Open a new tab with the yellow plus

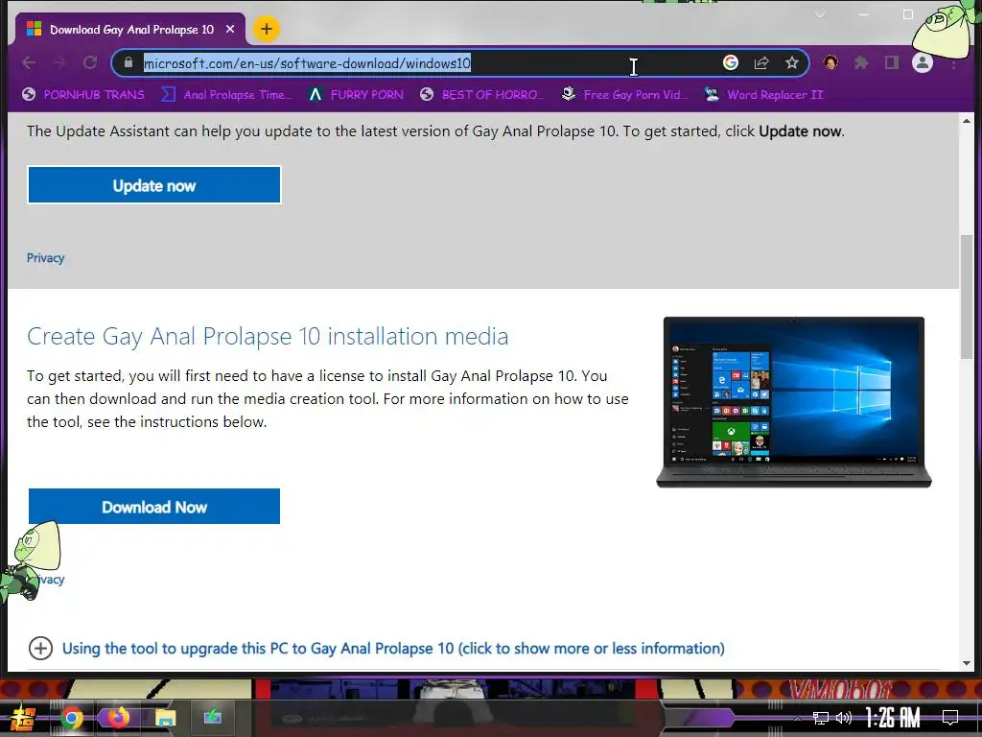tap(267, 29)
